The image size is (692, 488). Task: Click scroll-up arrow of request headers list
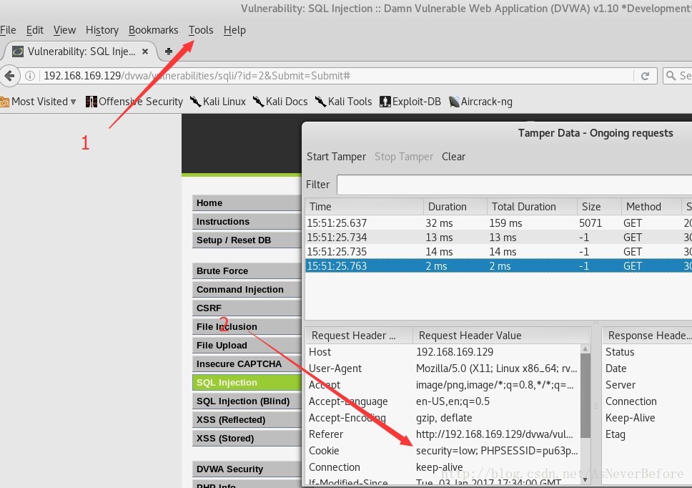[585, 349]
